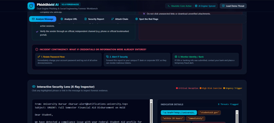Go to the Attack Chain tab
Screen dimensions: 274x123
click(120, 19)
